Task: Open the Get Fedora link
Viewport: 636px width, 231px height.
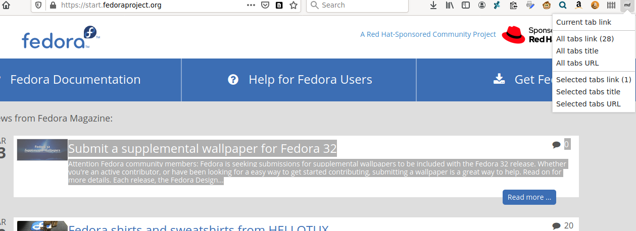Action: pyautogui.click(x=533, y=80)
